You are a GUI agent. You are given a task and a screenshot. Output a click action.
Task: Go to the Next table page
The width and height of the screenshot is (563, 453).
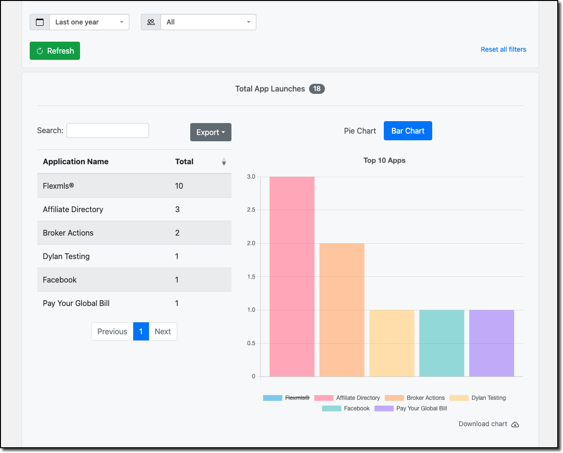pyautogui.click(x=162, y=331)
